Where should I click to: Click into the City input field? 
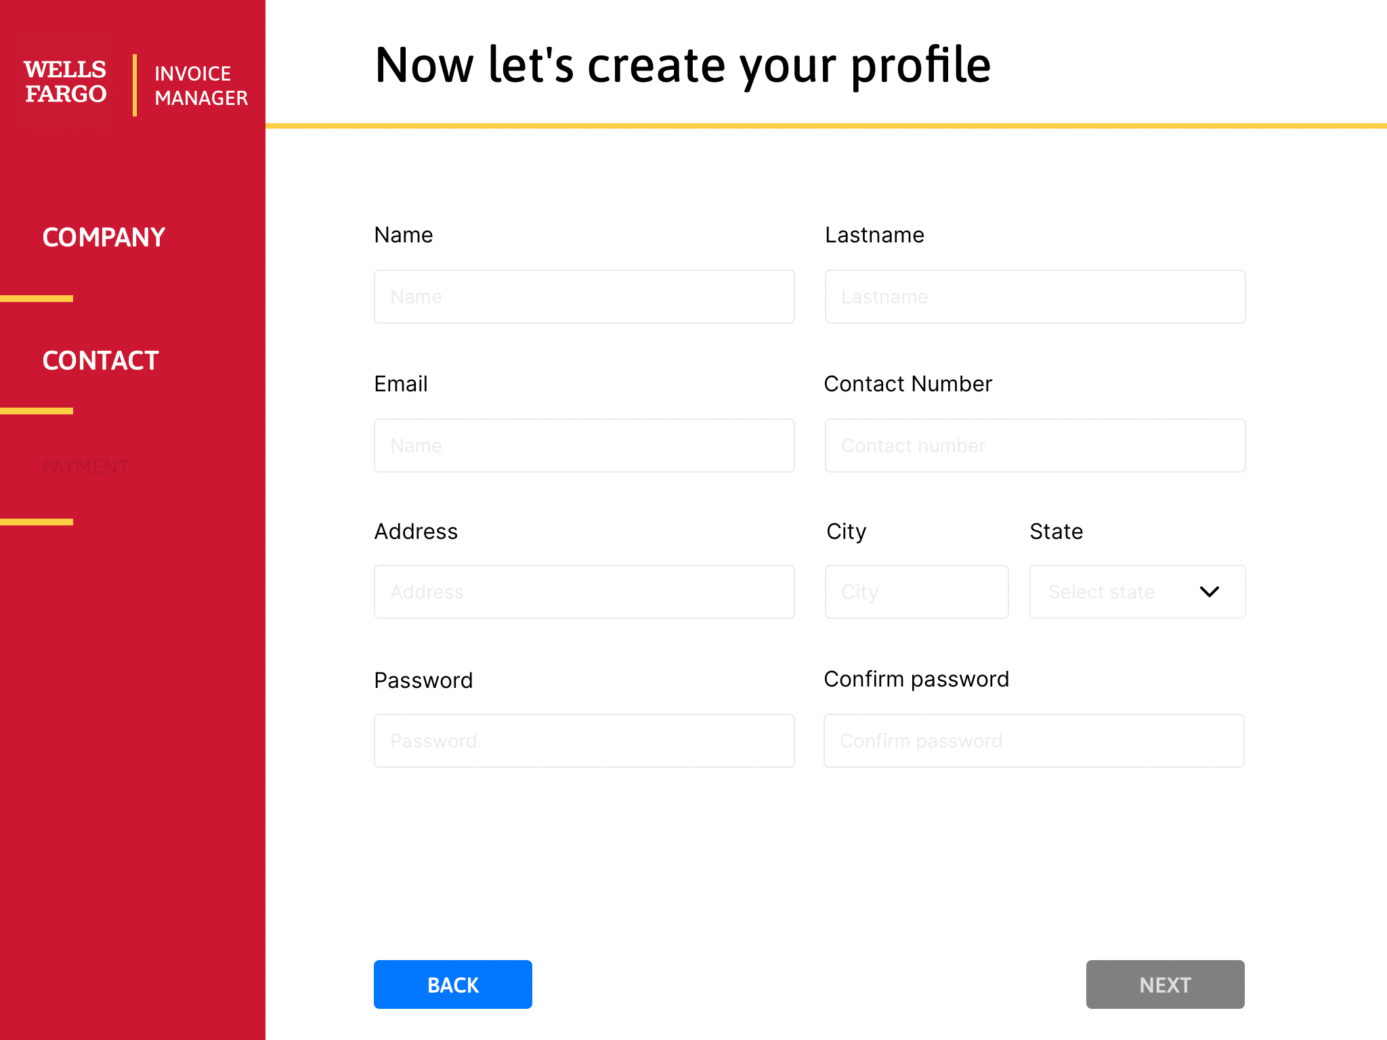(916, 591)
